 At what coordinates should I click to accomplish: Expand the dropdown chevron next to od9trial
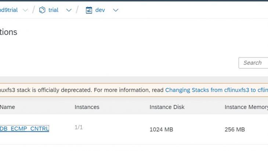tap(25, 10)
